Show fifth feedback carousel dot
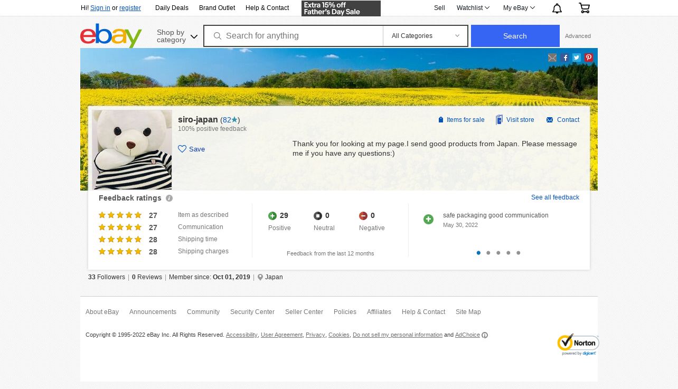The width and height of the screenshot is (678, 389). coord(519,253)
